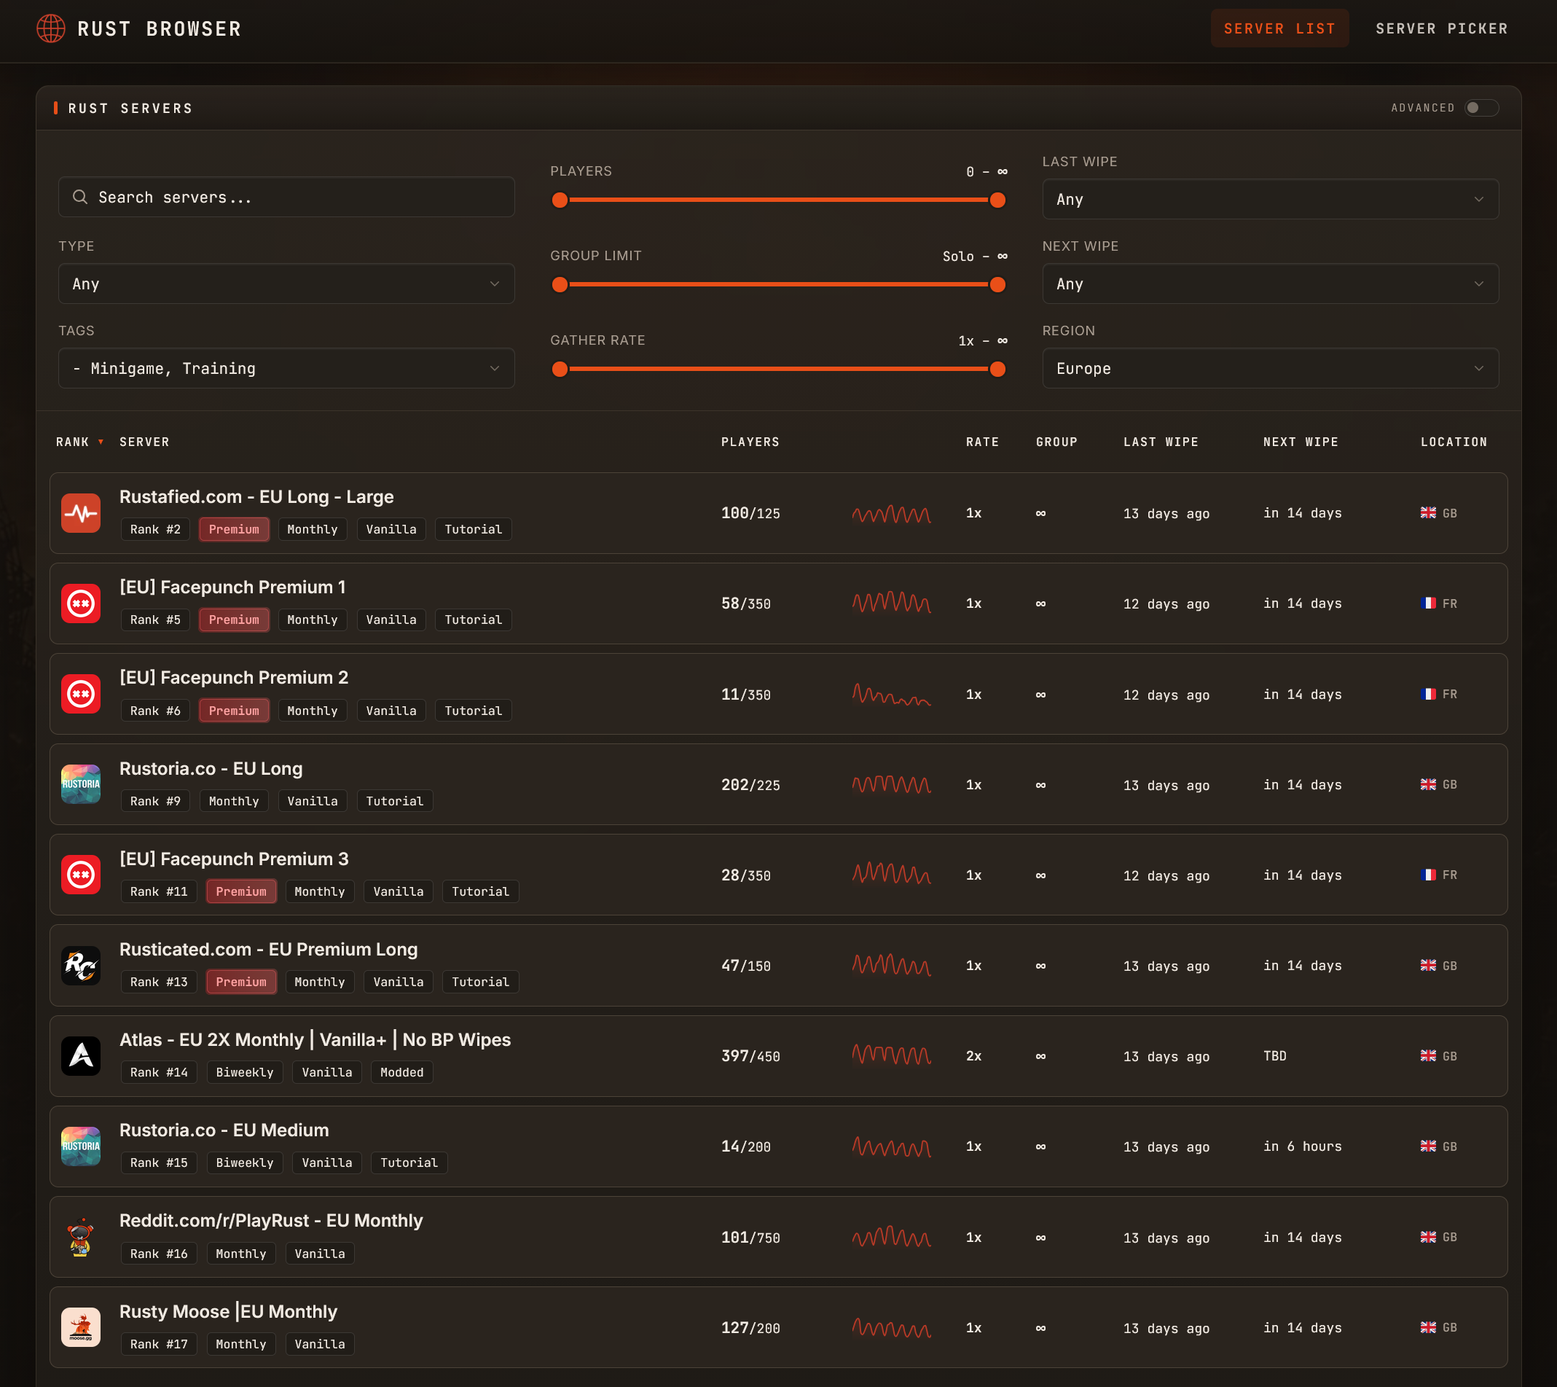Screen dimensions: 1557x1387
Task: Click the Modded tag on Atlas row
Action: pos(402,1073)
